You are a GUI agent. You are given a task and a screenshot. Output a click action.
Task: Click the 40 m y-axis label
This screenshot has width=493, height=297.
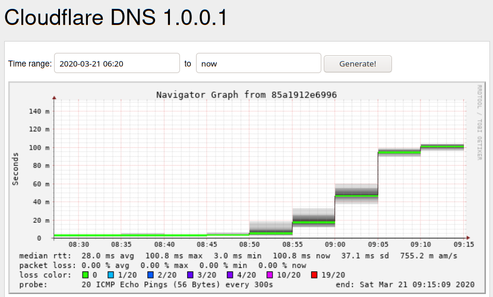click(x=41, y=202)
